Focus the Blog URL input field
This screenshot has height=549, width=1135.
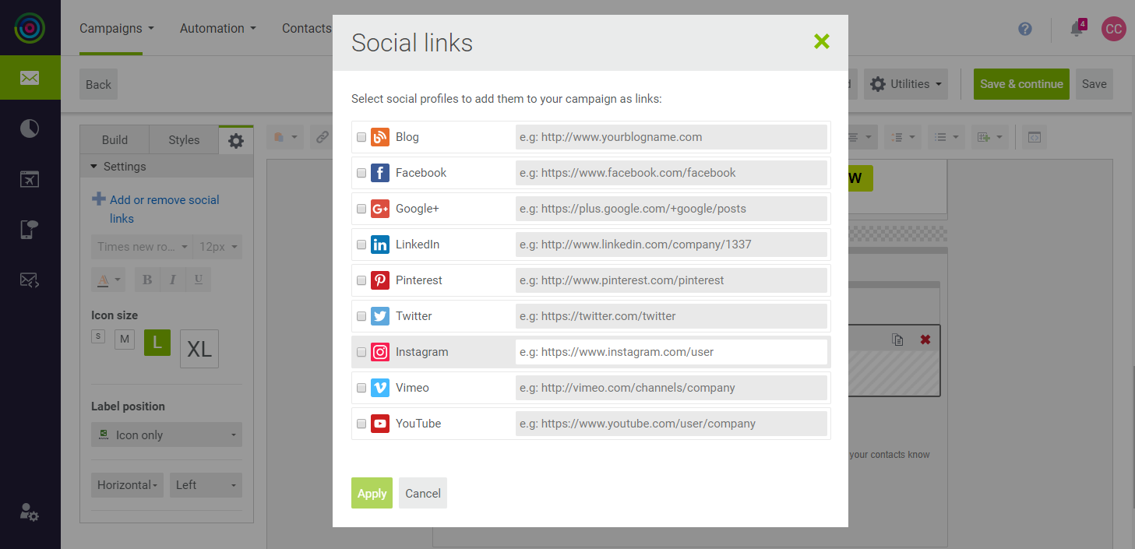click(671, 137)
